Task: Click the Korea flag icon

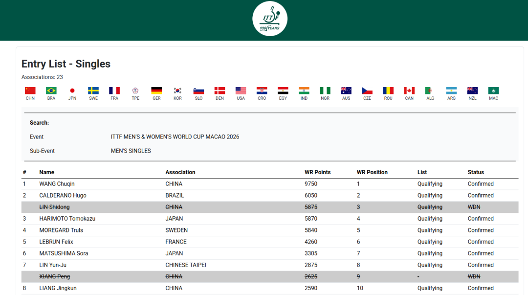Action: pyautogui.click(x=177, y=91)
